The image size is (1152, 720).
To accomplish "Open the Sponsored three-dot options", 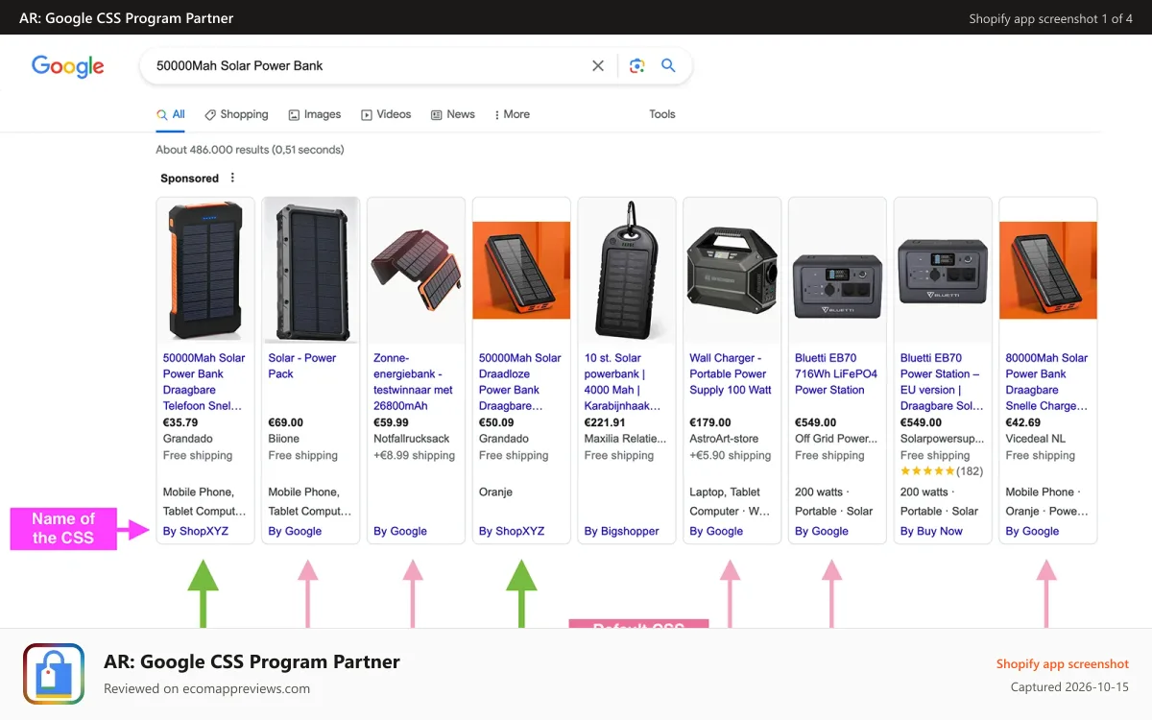I will tap(232, 178).
